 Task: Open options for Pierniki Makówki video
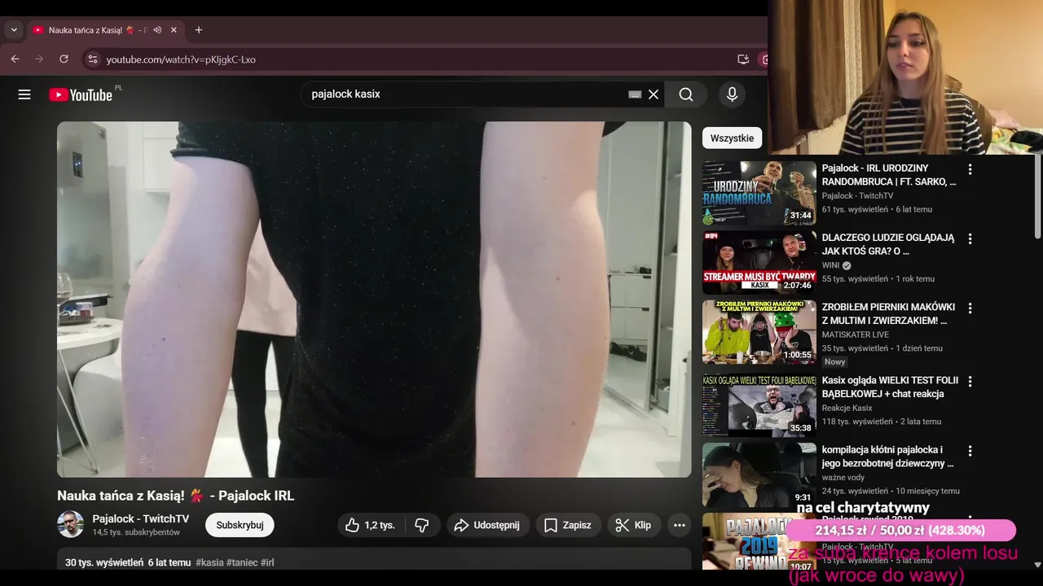[x=970, y=308]
